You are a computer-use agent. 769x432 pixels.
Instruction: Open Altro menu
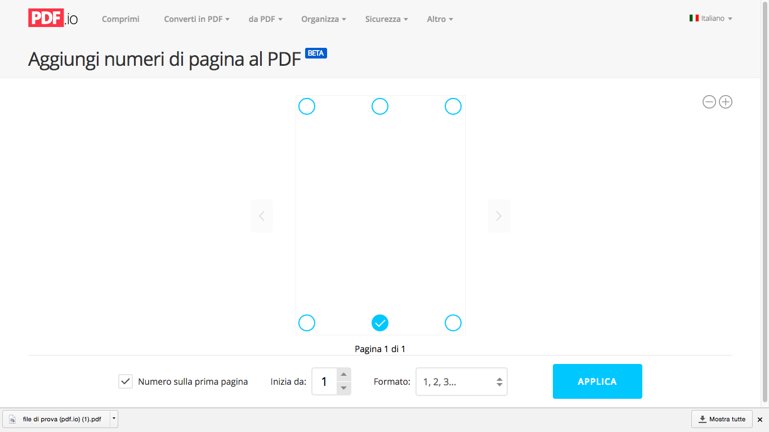[x=440, y=19]
